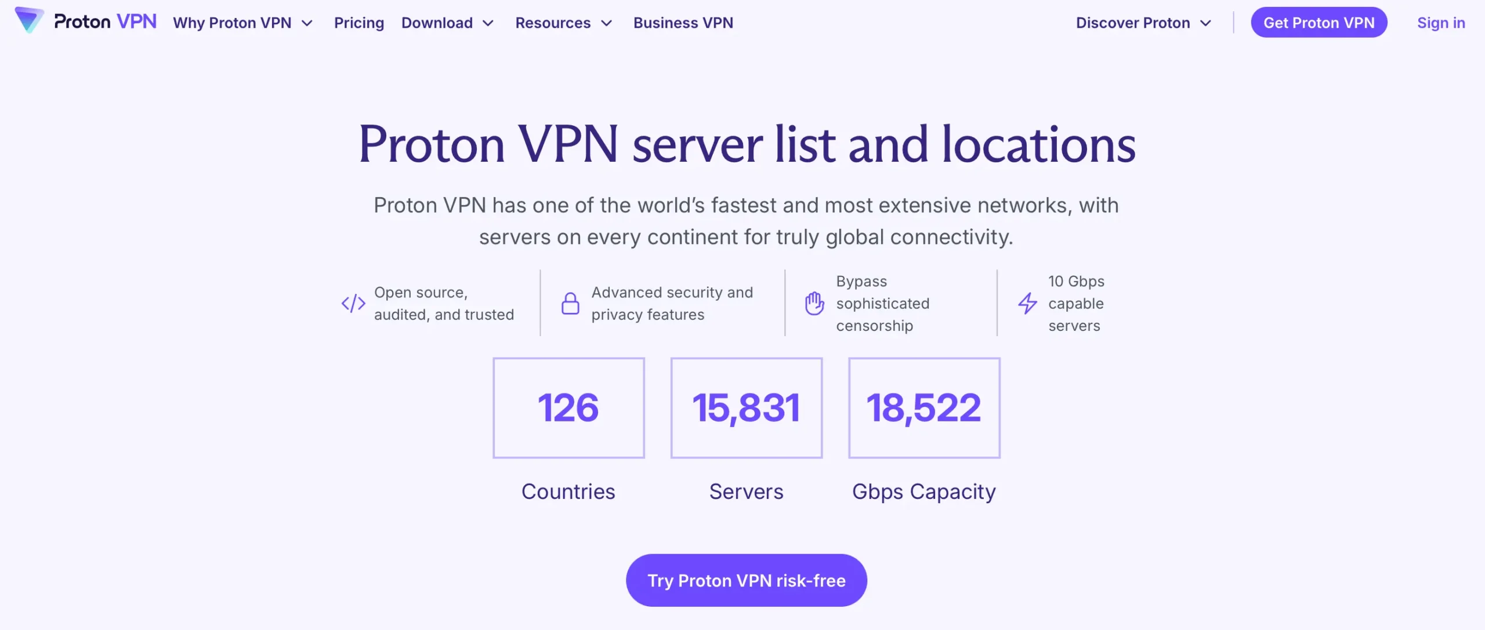Click the Get Proton VPN button
The image size is (1485, 630).
coord(1319,22)
